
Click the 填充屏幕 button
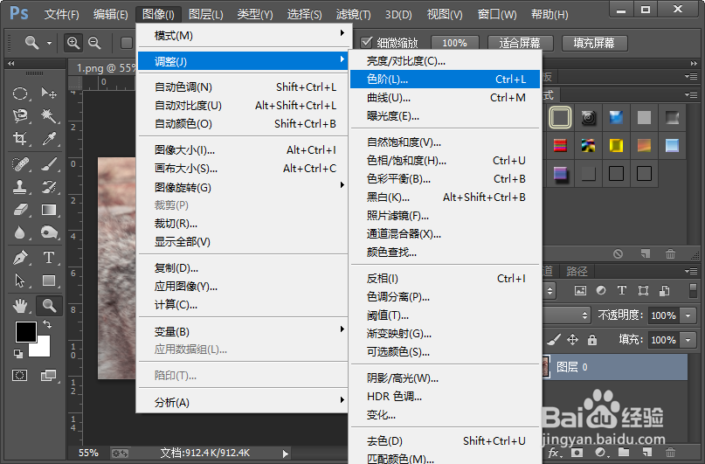594,43
